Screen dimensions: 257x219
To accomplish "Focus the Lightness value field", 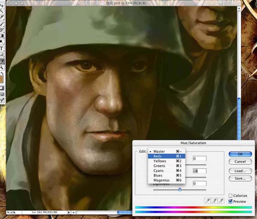I will (200, 183).
